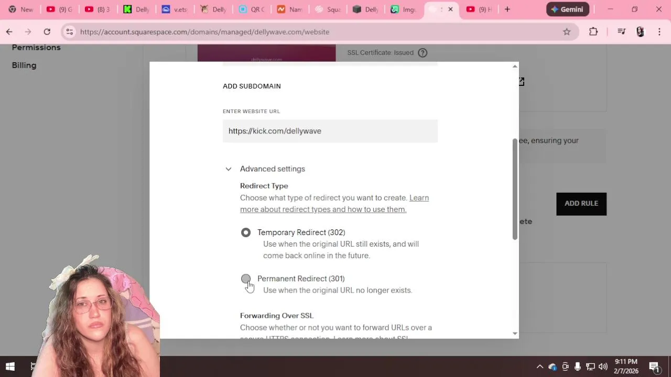Click the ADD RULE button
Screen dimensions: 671x377
click(581, 204)
